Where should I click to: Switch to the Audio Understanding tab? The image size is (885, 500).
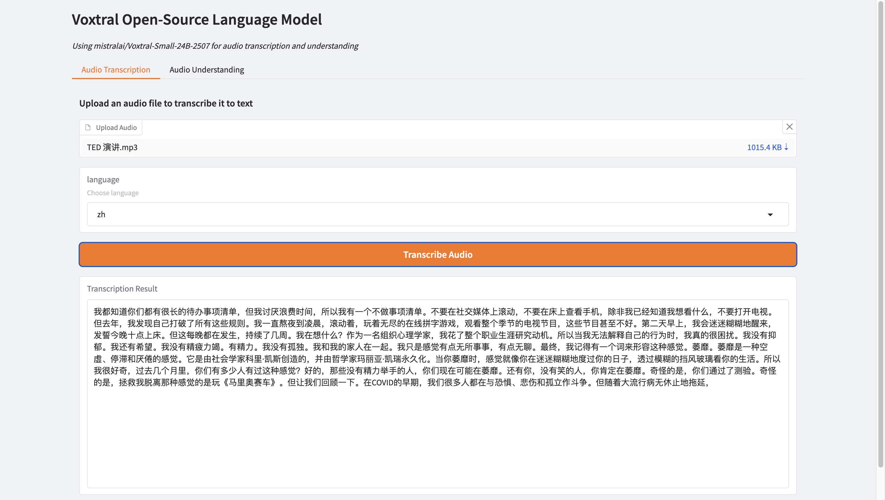[x=206, y=70]
